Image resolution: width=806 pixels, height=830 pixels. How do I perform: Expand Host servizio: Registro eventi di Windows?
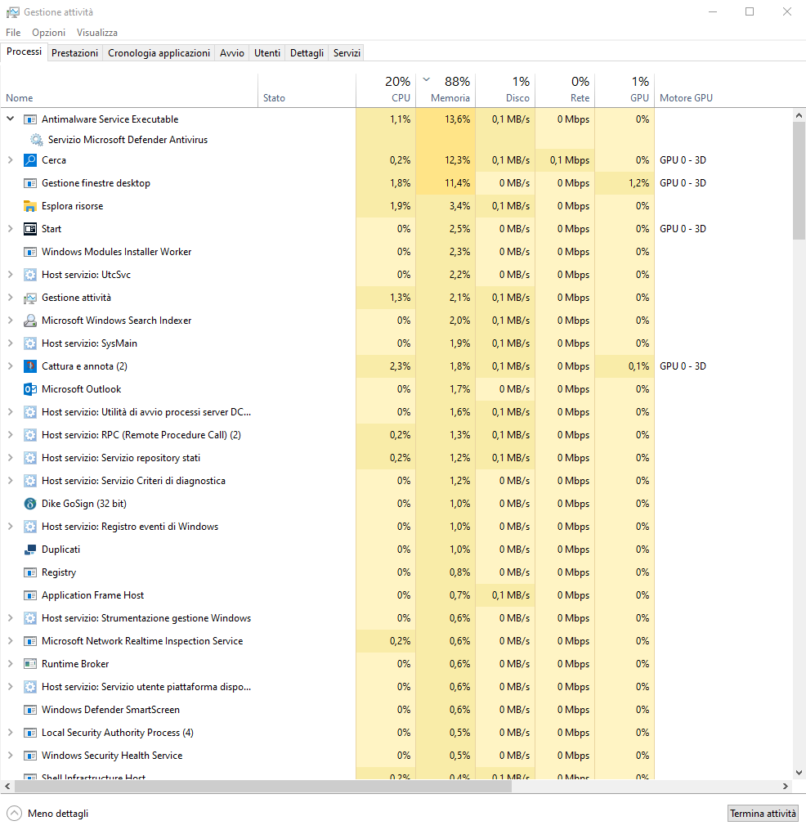tap(10, 526)
